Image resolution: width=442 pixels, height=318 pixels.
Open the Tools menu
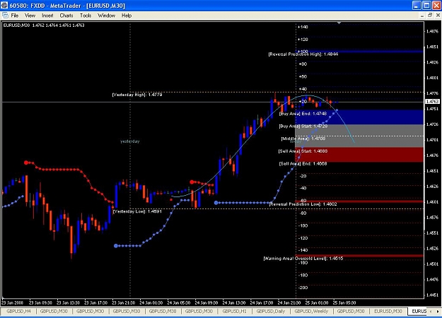point(86,16)
